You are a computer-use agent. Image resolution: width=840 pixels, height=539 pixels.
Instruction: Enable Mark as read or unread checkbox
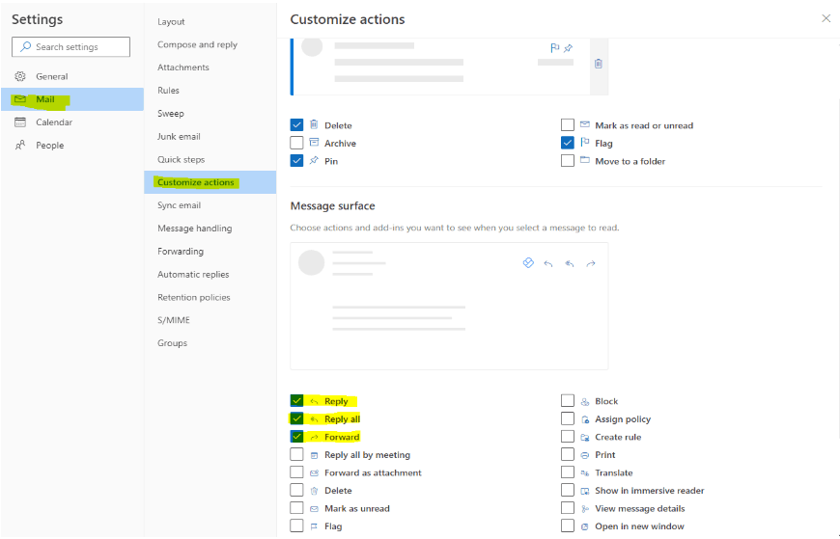(x=568, y=124)
